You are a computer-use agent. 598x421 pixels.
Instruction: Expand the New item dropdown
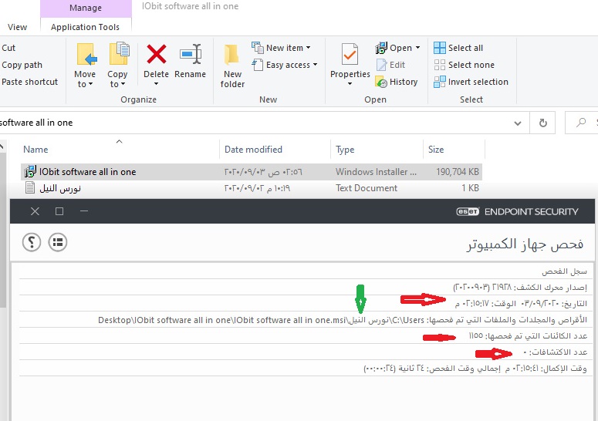(x=282, y=48)
